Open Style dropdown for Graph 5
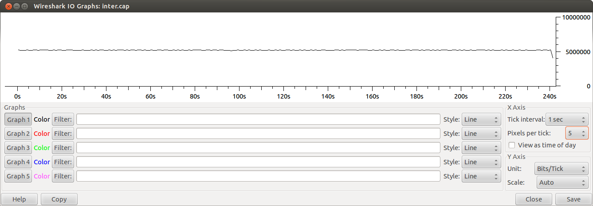This screenshot has width=593, height=206. pyautogui.click(x=481, y=176)
